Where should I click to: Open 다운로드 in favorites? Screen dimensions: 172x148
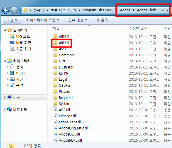pyautogui.click(x=23, y=37)
